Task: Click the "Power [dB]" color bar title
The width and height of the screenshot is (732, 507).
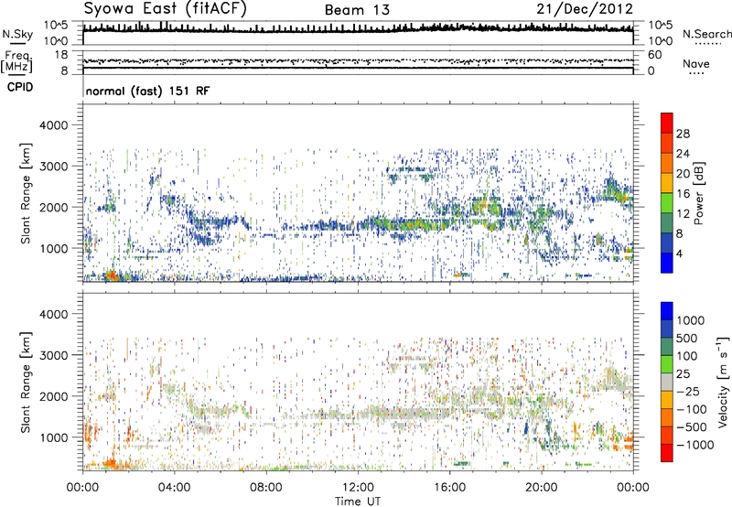Action: pyautogui.click(x=699, y=193)
